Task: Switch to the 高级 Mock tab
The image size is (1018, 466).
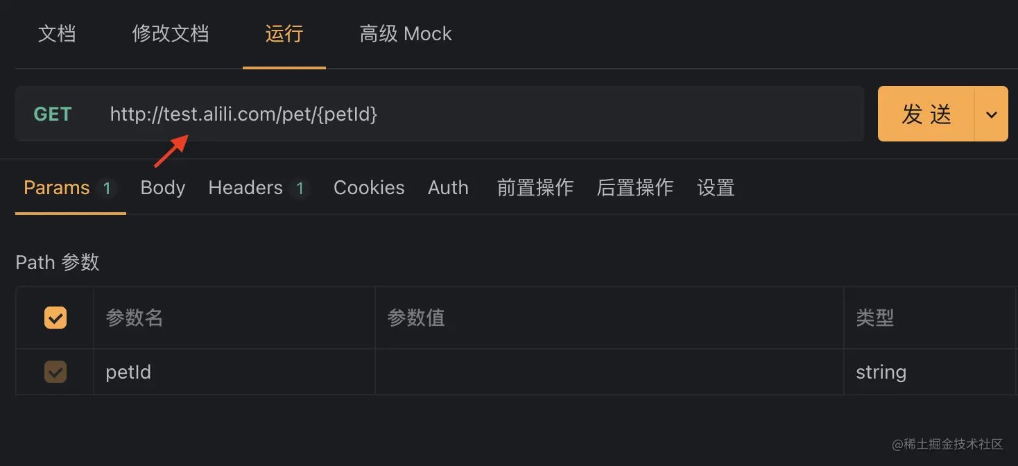Action: point(406,33)
